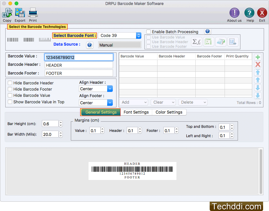Click the preview pane vertical scrollbar

pyautogui.click(x=261, y=171)
